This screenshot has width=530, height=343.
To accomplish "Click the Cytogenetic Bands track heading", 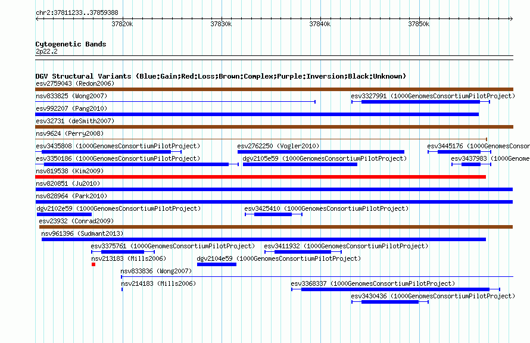I will (71, 44).
